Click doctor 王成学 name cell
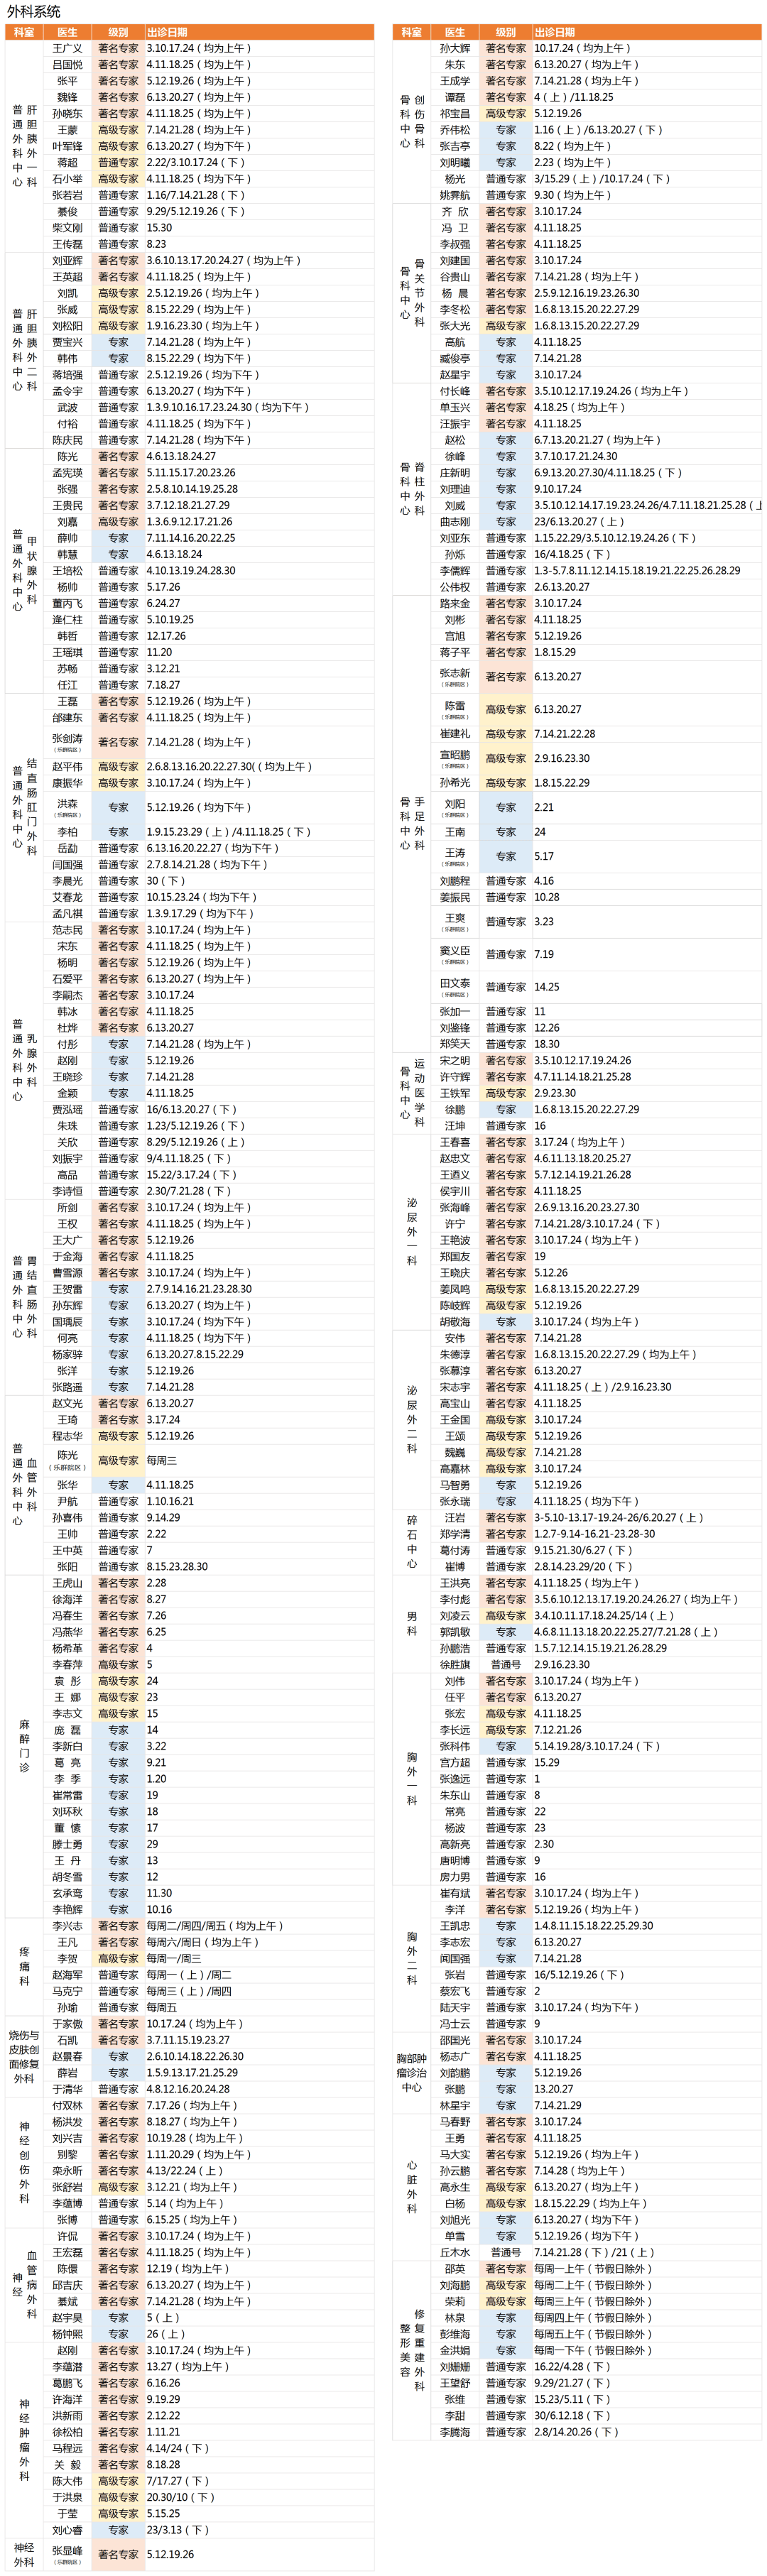This screenshot has height=2576, width=767. [x=455, y=81]
